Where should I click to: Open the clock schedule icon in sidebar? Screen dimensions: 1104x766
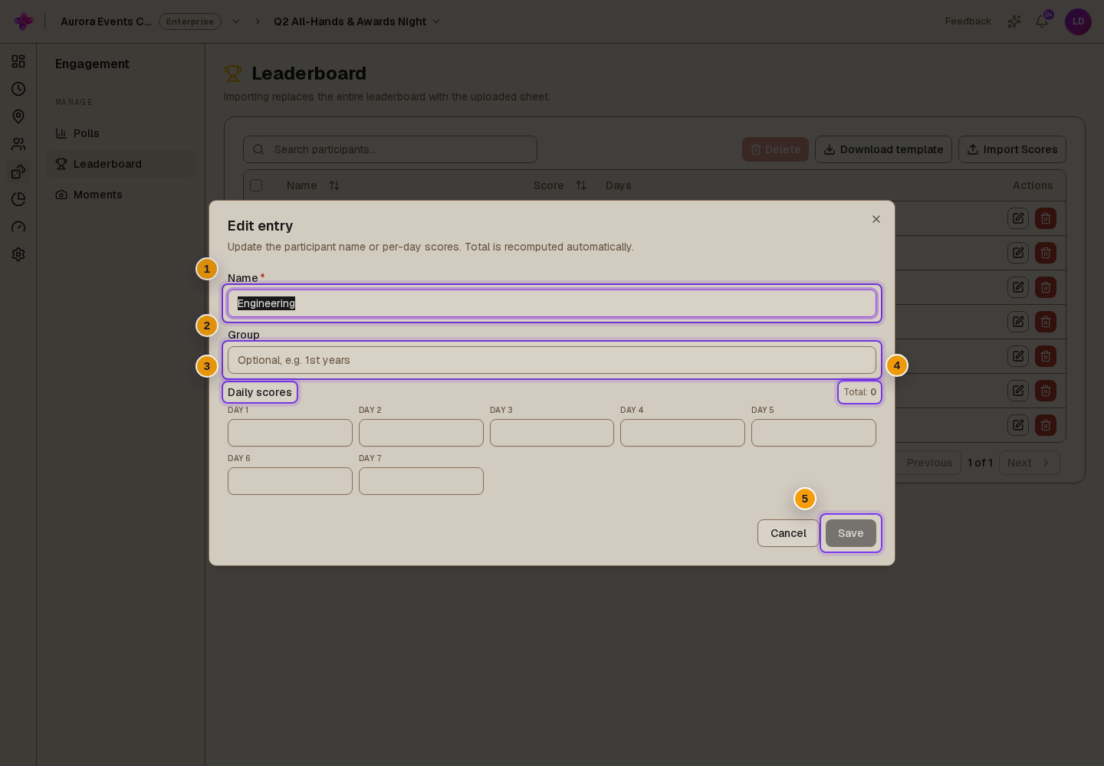[x=18, y=89]
